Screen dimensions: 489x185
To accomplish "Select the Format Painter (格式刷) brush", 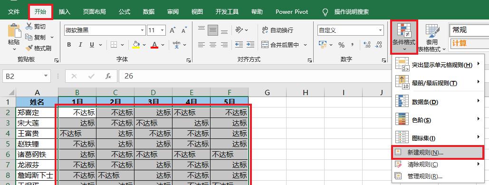I will pos(29,48).
